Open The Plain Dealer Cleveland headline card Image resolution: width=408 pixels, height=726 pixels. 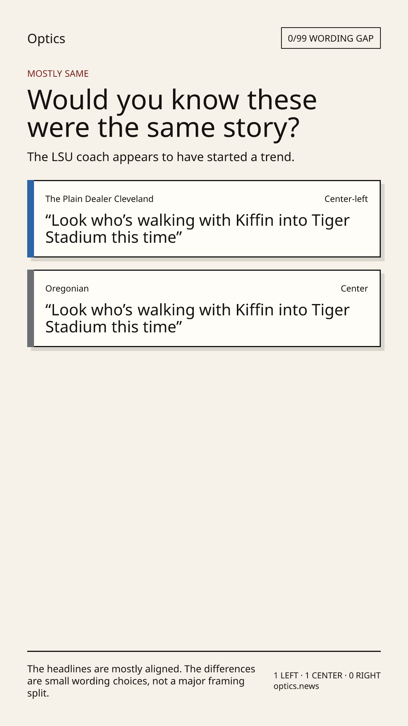pyautogui.click(x=204, y=219)
